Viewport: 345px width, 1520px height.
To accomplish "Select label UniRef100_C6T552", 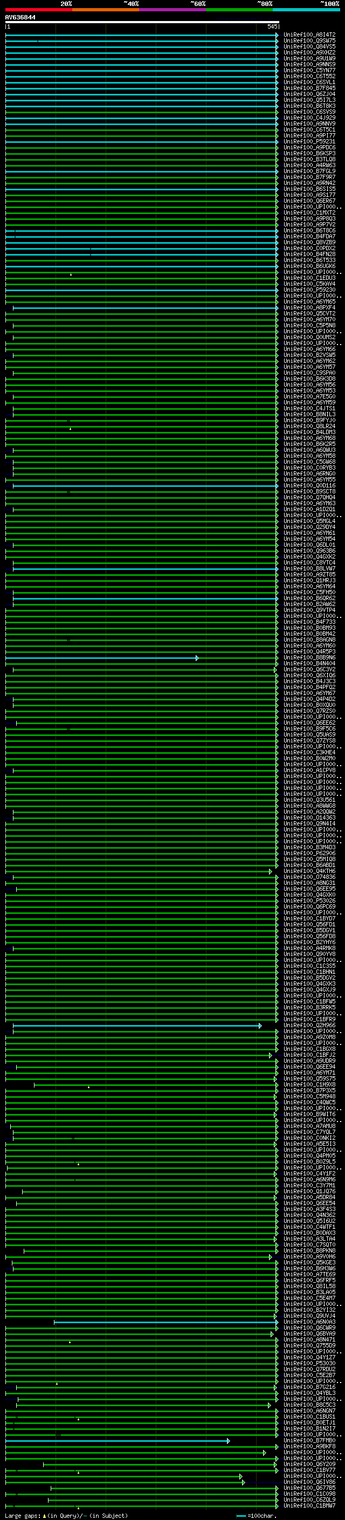I will 309,76.
